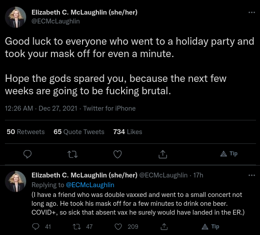The width and height of the screenshot is (260, 235).
Task: Open the three-dot menu on reply tweet
Action: (252, 175)
